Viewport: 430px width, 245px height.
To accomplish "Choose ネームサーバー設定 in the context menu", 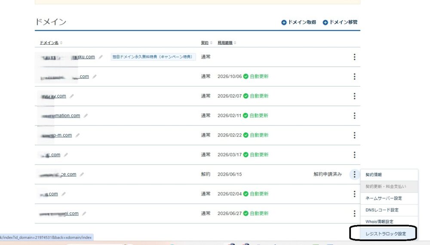I will [x=384, y=198].
